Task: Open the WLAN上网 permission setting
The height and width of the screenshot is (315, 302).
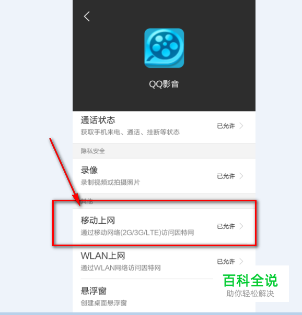Action: point(164,261)
